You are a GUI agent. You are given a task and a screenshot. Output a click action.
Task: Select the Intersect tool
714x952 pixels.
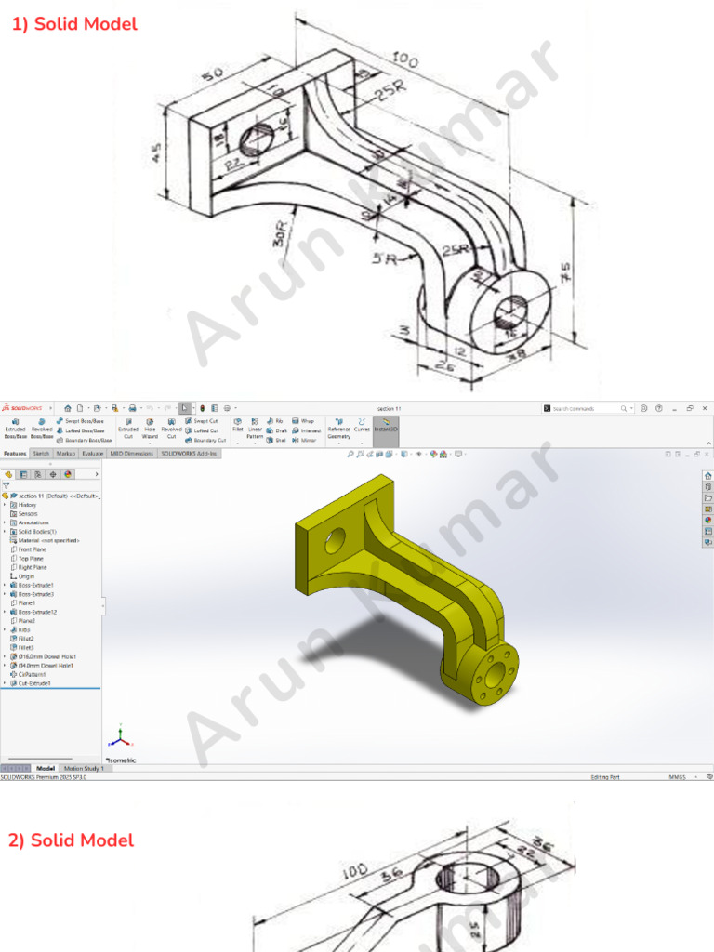[x=306, y=430]
